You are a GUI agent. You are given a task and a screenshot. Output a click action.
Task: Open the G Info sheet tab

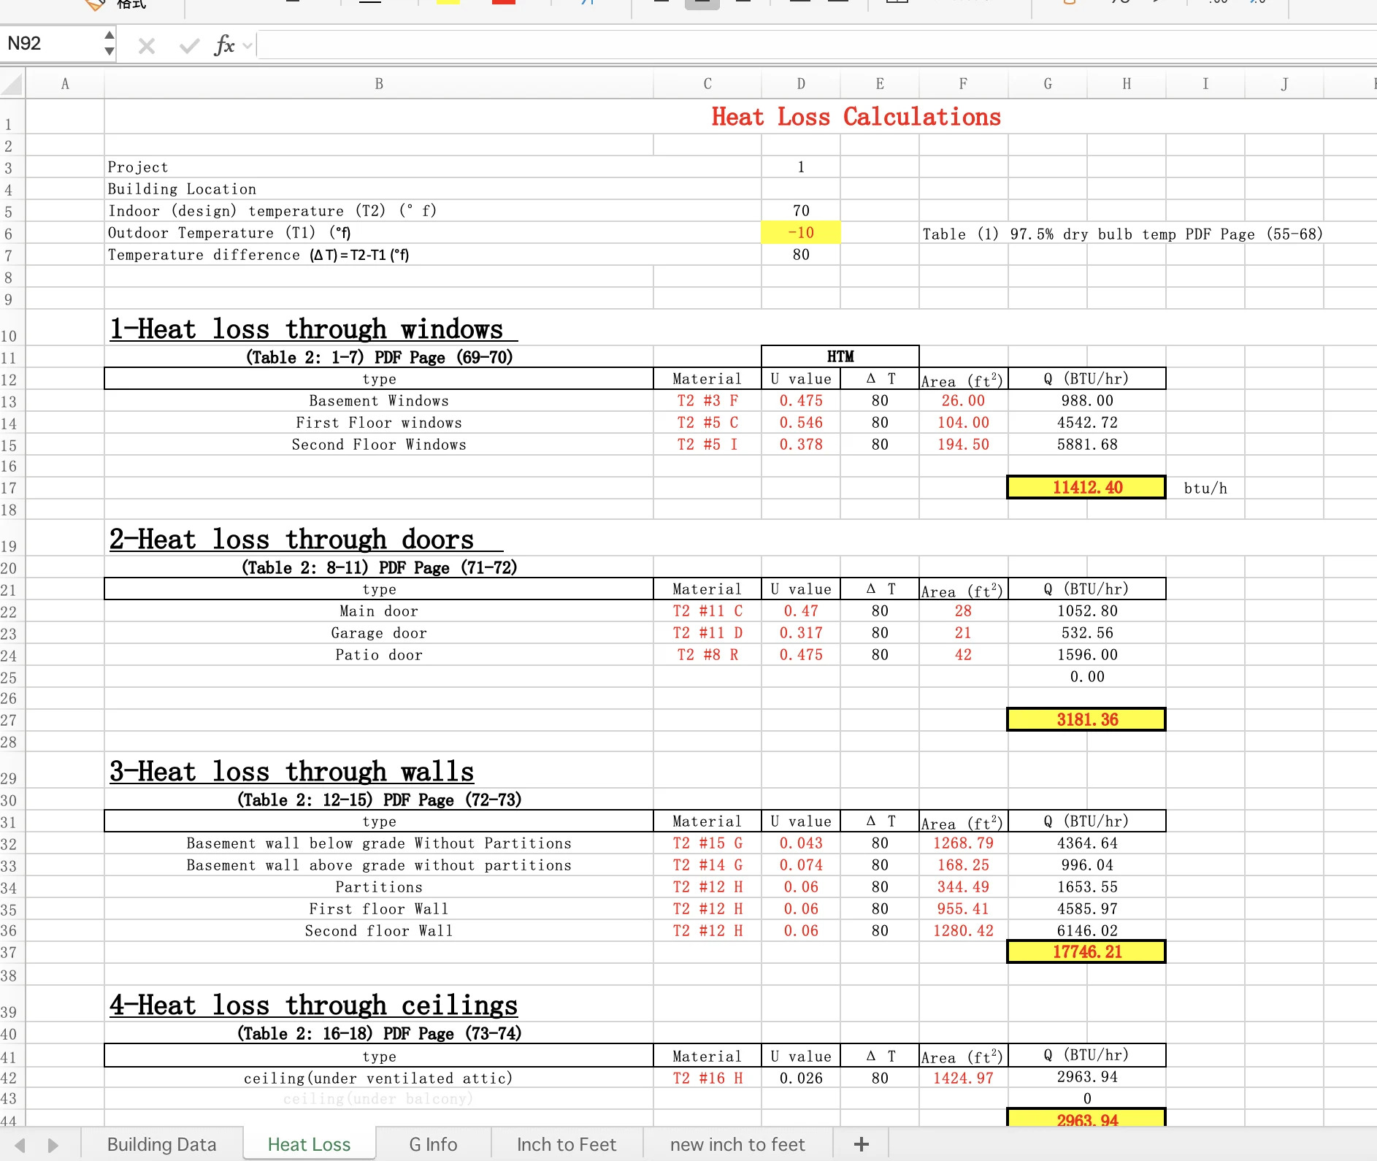click(x=434, y=1144)
